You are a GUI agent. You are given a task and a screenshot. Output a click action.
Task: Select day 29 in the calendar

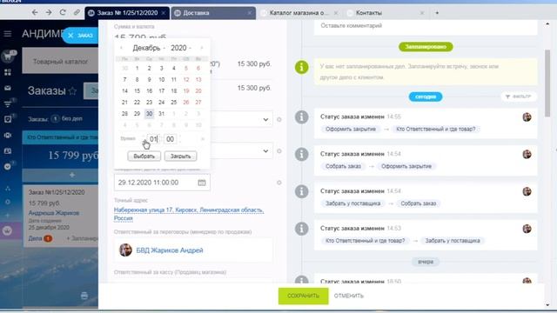(137, 114)
